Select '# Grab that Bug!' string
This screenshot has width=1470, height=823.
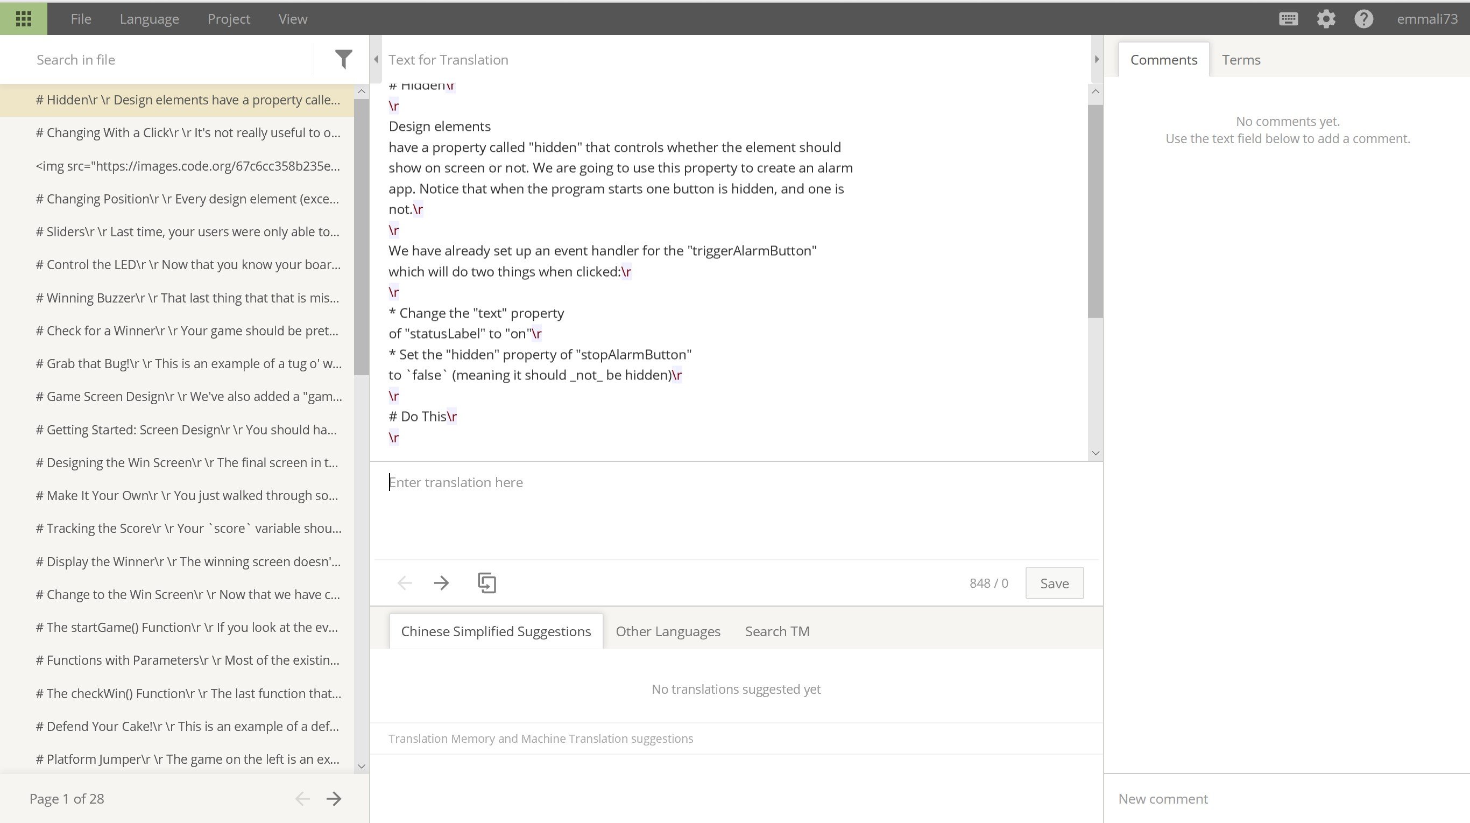click(177, 363)
